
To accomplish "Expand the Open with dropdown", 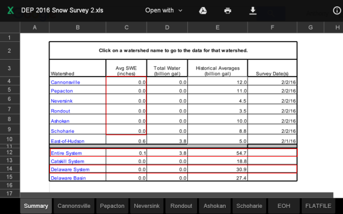I will coord(163,10).
